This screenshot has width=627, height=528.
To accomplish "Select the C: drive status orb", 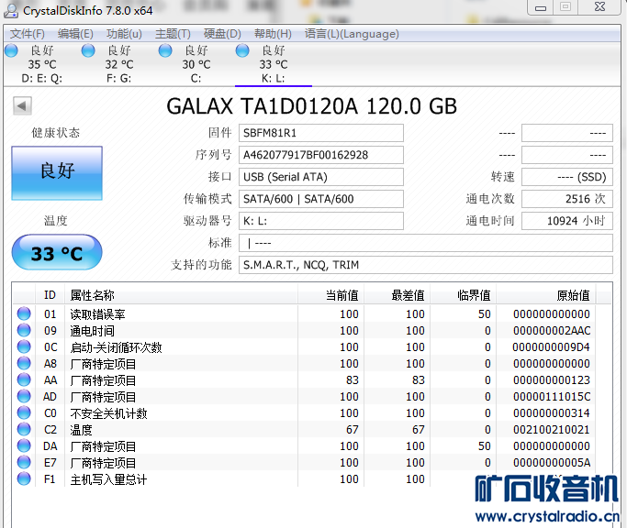I will (x=165, y=51).
